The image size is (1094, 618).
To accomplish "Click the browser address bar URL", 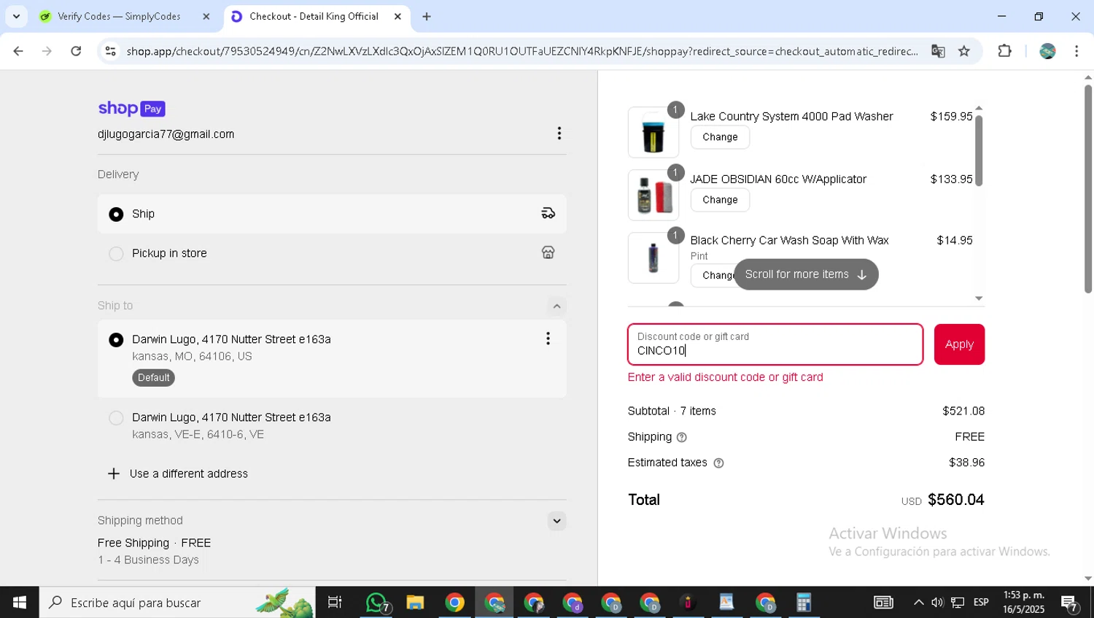I will pyautogui.click(x=522, y=51).
